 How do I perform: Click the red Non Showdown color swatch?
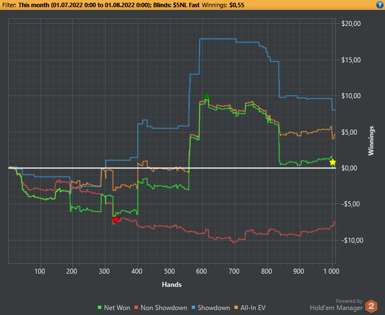[x=136, y=307]
